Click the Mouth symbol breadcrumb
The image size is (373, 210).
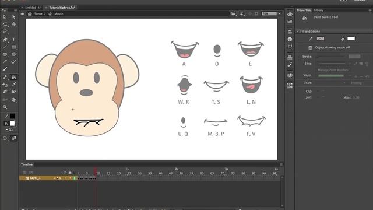pos(59,14)
